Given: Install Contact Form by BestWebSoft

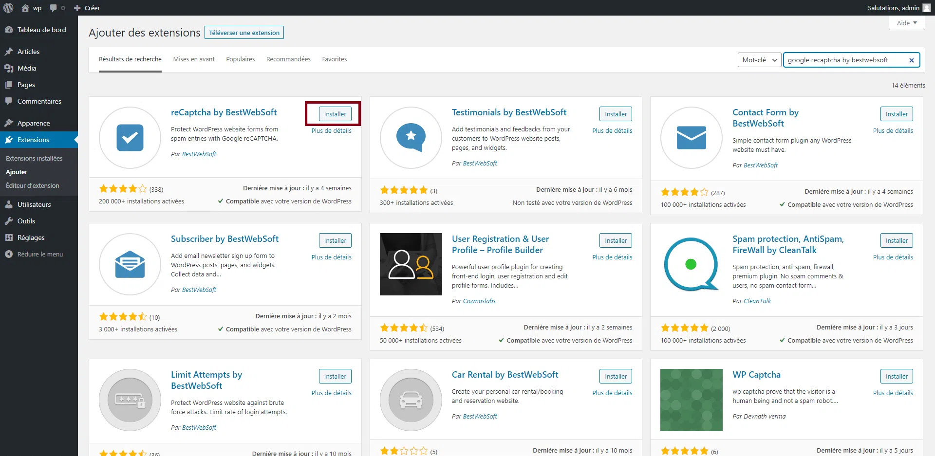Looking at the screenshot, I should coord(897,114).
